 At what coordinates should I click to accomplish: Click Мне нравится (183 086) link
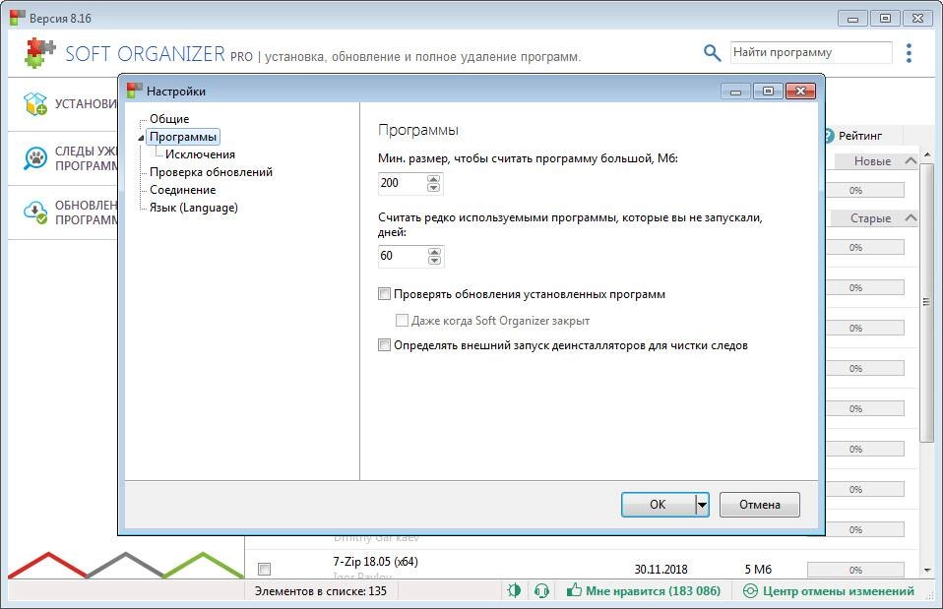click(654, 591)
